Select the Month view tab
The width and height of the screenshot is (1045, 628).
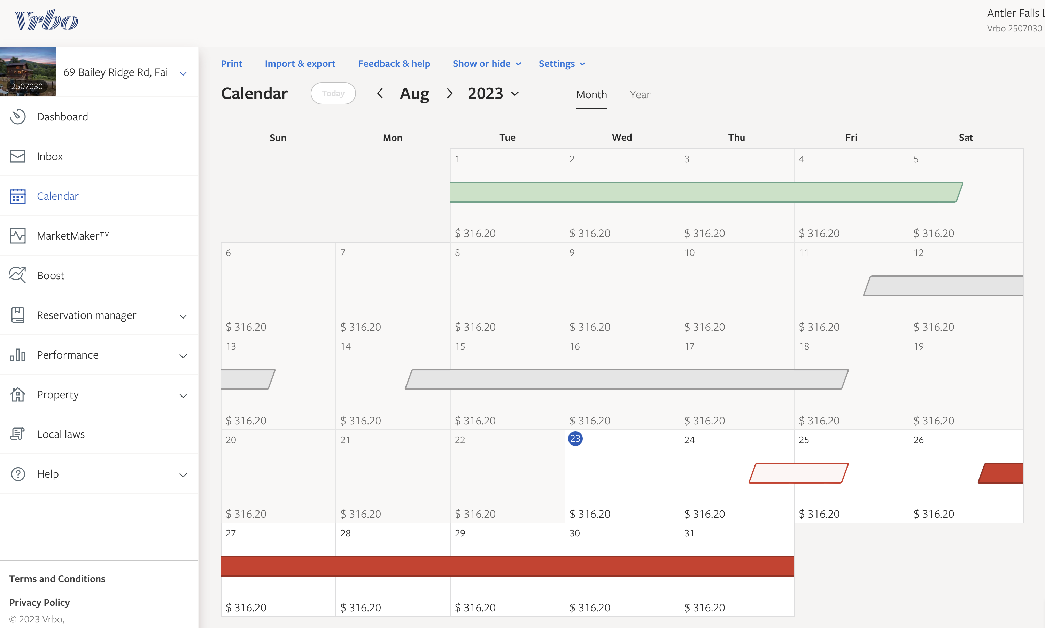[x=591, y=94]
